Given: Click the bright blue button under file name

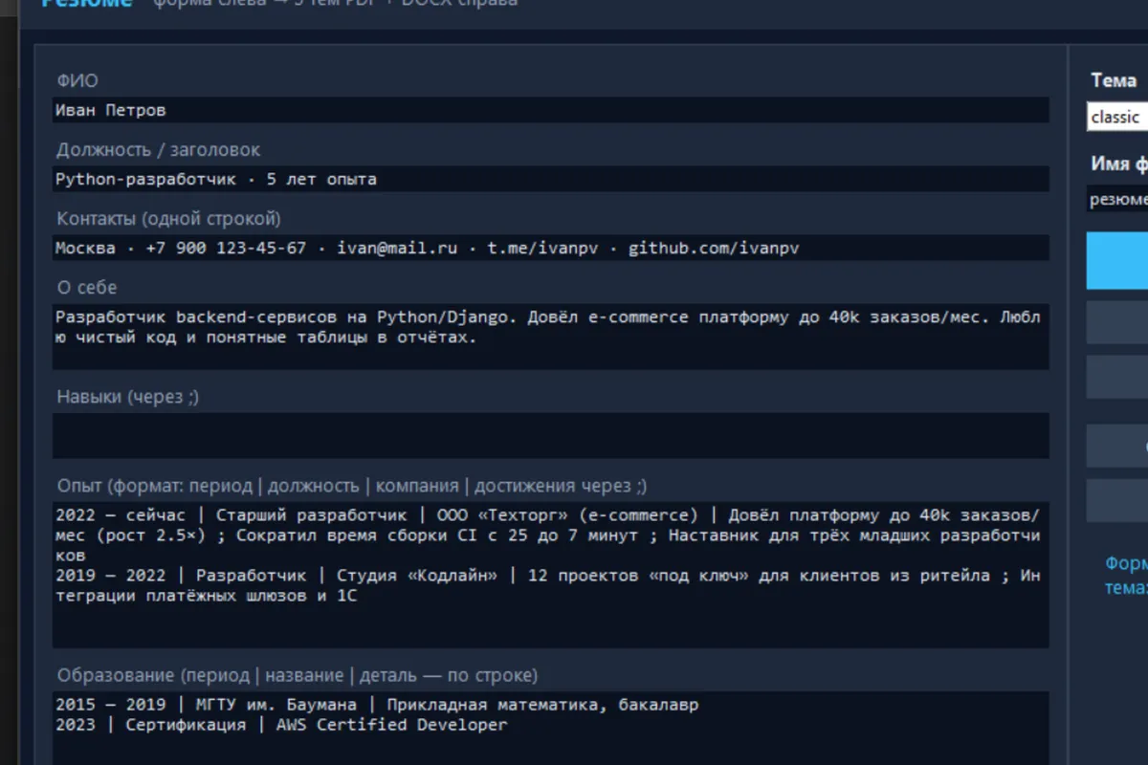Looking at the screenshot, I should tap(1117, 260).
